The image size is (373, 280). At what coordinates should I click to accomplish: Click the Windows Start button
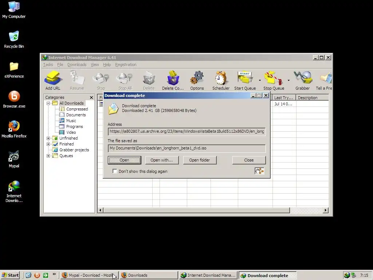coord(10,275)
